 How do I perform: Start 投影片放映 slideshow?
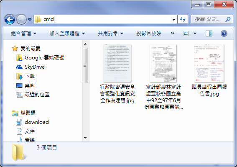tap(149, 33)
